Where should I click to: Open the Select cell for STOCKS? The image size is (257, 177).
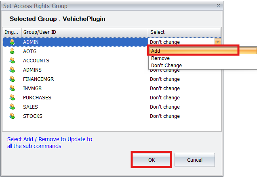(x=184, y=116)
